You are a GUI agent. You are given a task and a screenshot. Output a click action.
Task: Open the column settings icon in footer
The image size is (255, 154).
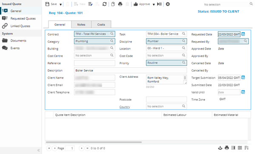pos(233,148)
